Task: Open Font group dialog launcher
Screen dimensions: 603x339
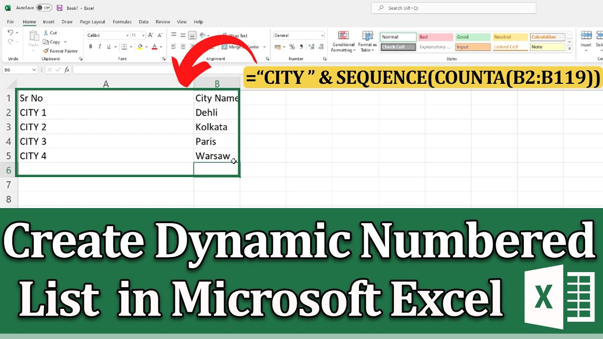Action: click(164, 59)
